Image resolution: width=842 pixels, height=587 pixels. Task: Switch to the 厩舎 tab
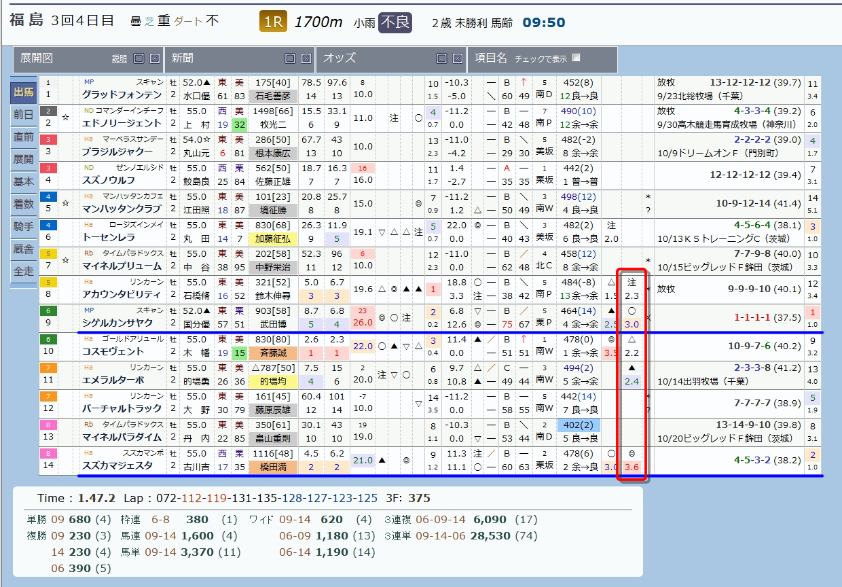pyautogui.click(x=24, y=249)
